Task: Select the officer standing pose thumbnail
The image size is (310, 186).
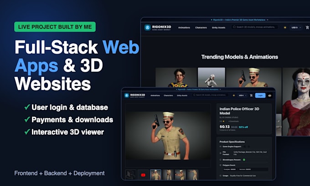Action: point(168,175)
